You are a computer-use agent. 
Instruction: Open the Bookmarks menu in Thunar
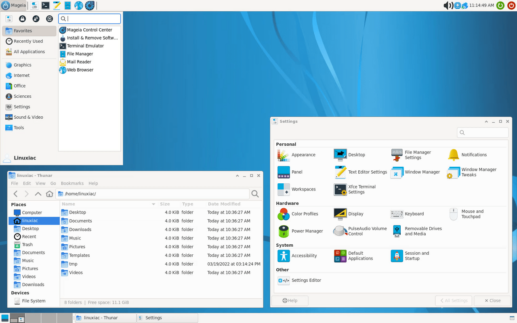[x=72, y=183]
